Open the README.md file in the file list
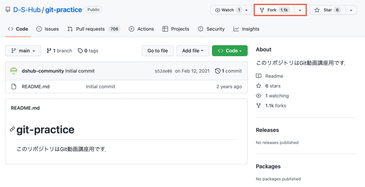Image resolution: width=365 pixels, height=187 pixels. tap(36, 87)
